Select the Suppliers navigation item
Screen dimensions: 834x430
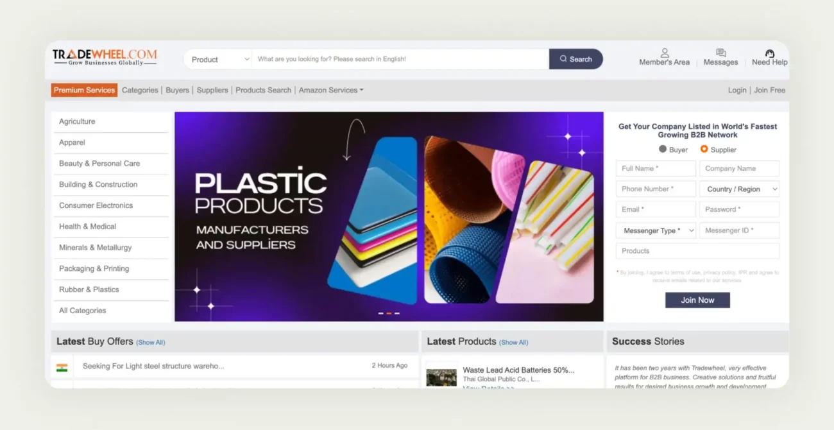(x=212, y=90)
